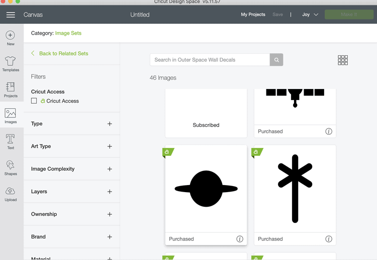Viewport: 377px width, 260px height.
Task: Open My Projects
Action: (253, 15)
